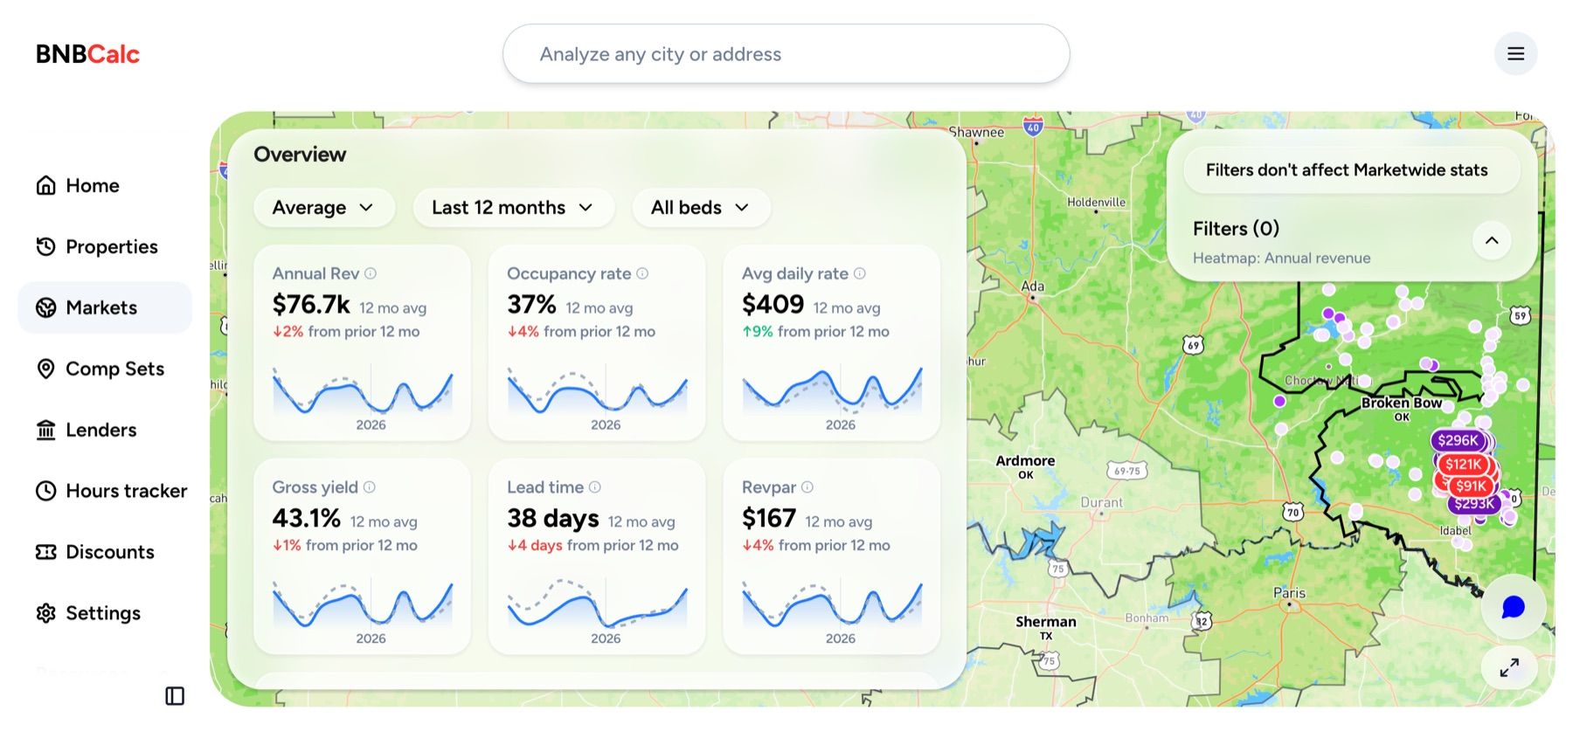Open the Gross yield chart card
Viewport: 1573px width, 731px height.
(x=362, y=556)
